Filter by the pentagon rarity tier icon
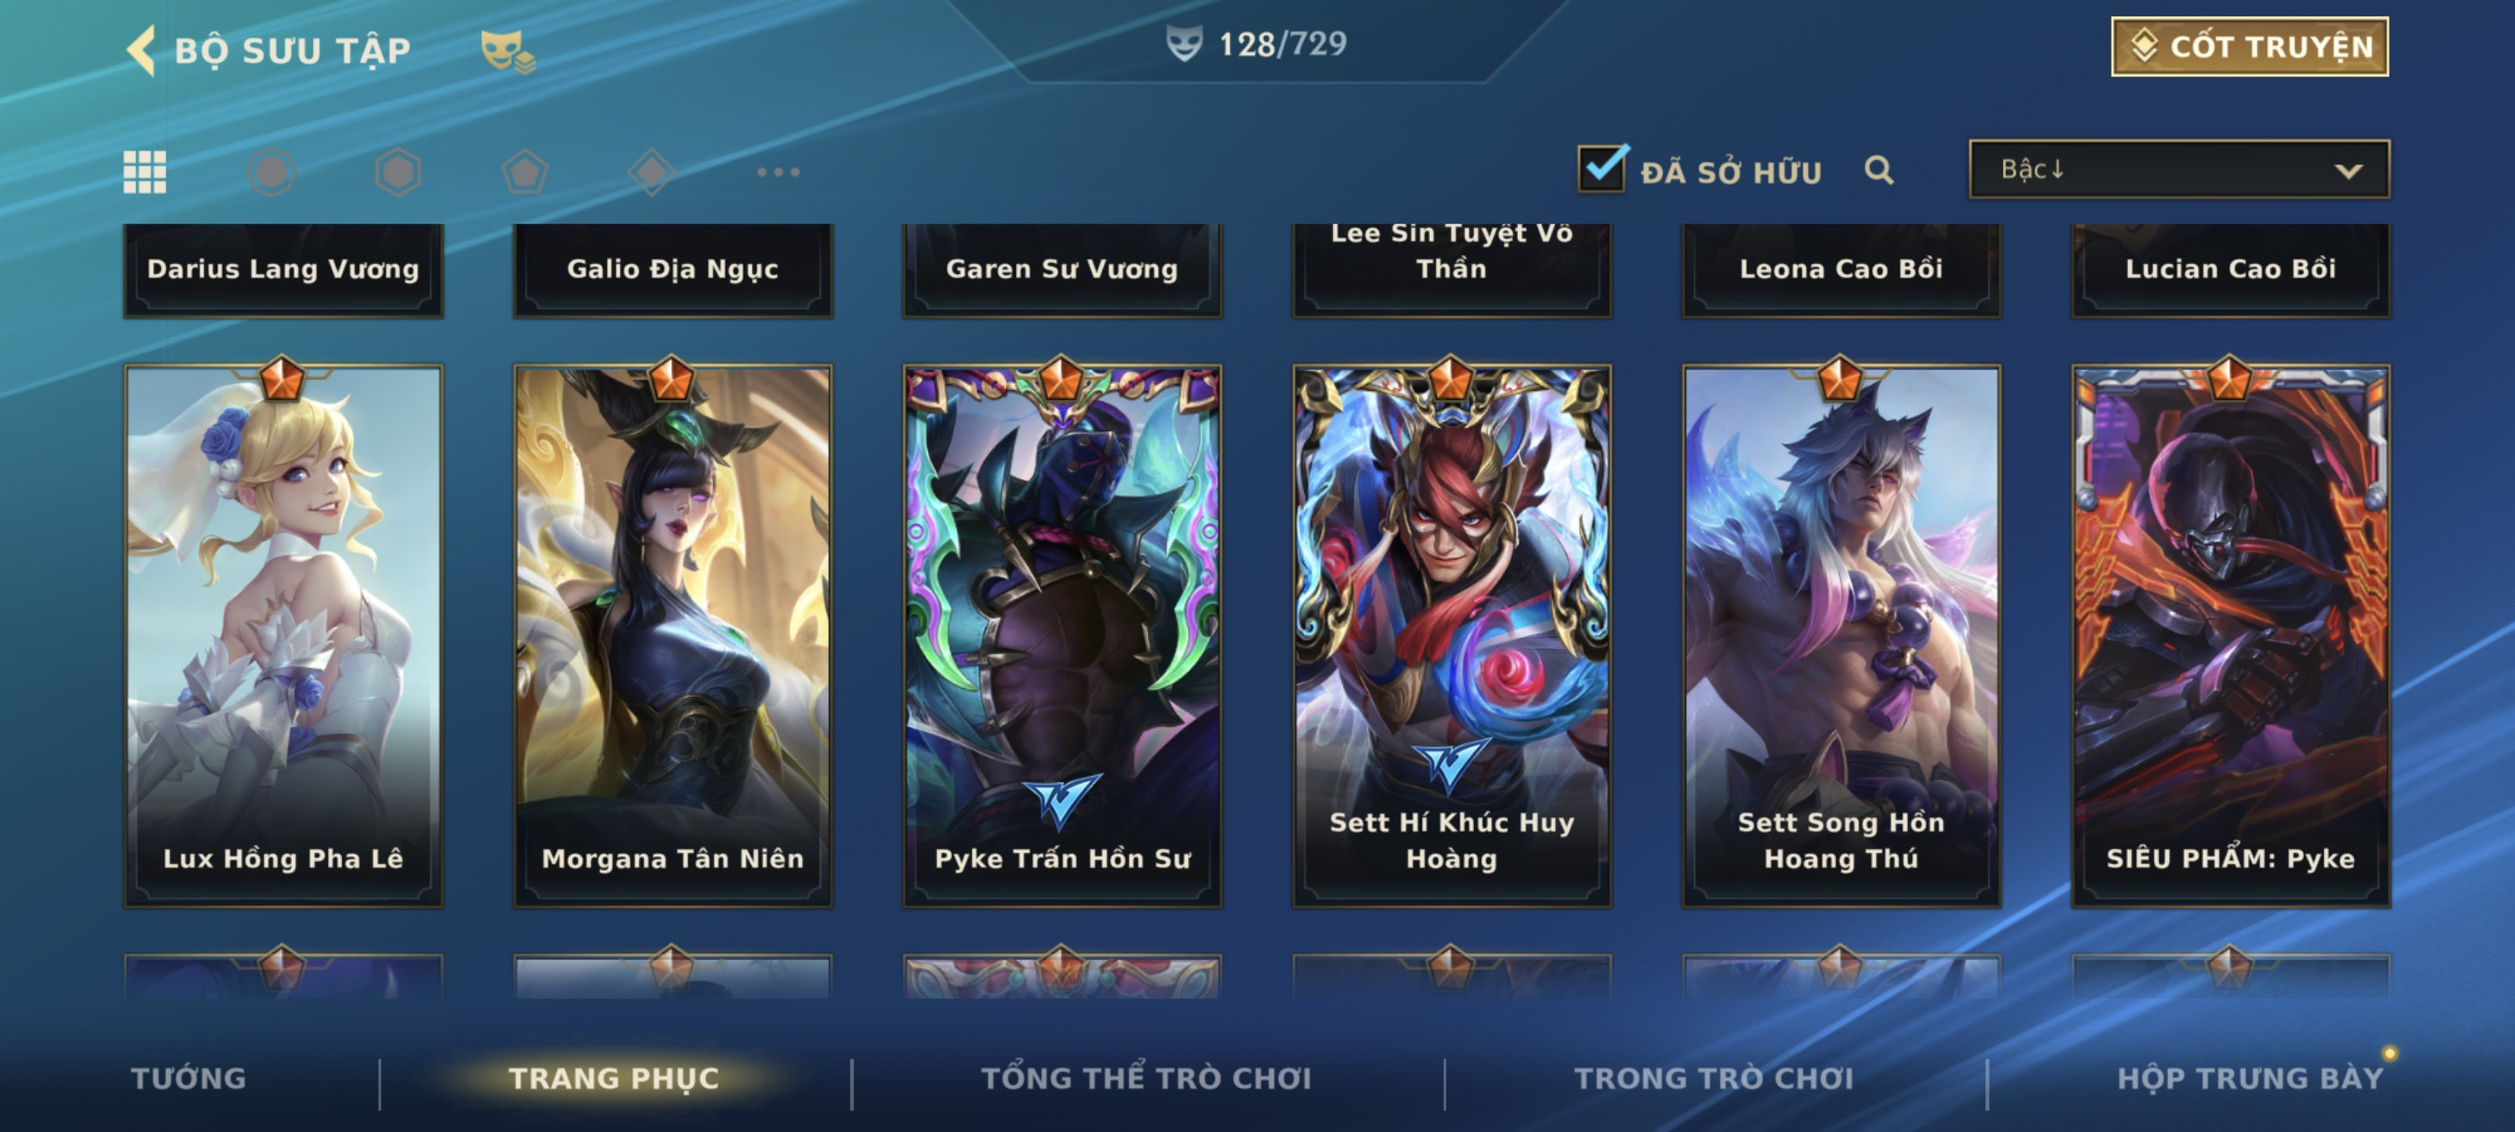The width and height of the screenshot is (2515, 1132). [x=525, y=172]
